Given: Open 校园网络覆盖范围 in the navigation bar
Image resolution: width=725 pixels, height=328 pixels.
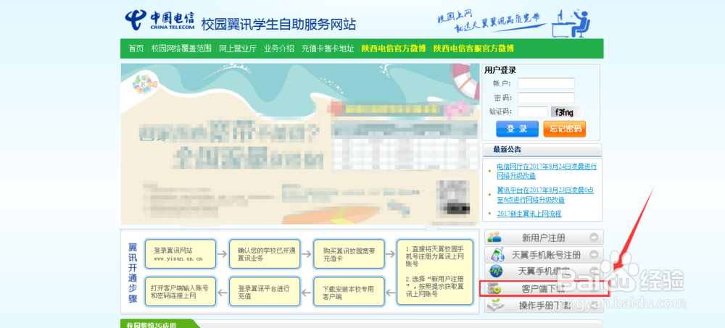Looking at the screenshot, I should (181, 49).
